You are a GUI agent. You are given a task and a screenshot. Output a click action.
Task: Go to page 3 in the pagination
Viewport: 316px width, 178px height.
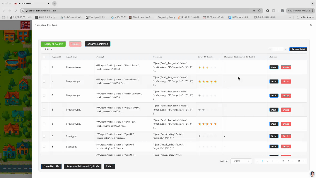tap(272, 161)
